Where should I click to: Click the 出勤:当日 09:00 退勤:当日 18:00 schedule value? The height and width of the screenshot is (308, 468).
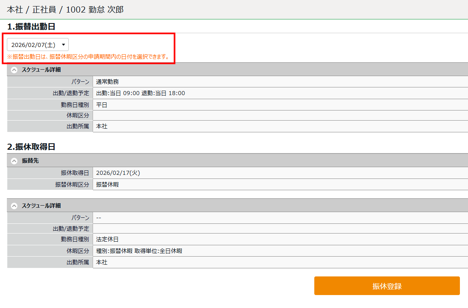tap(140, 93)
